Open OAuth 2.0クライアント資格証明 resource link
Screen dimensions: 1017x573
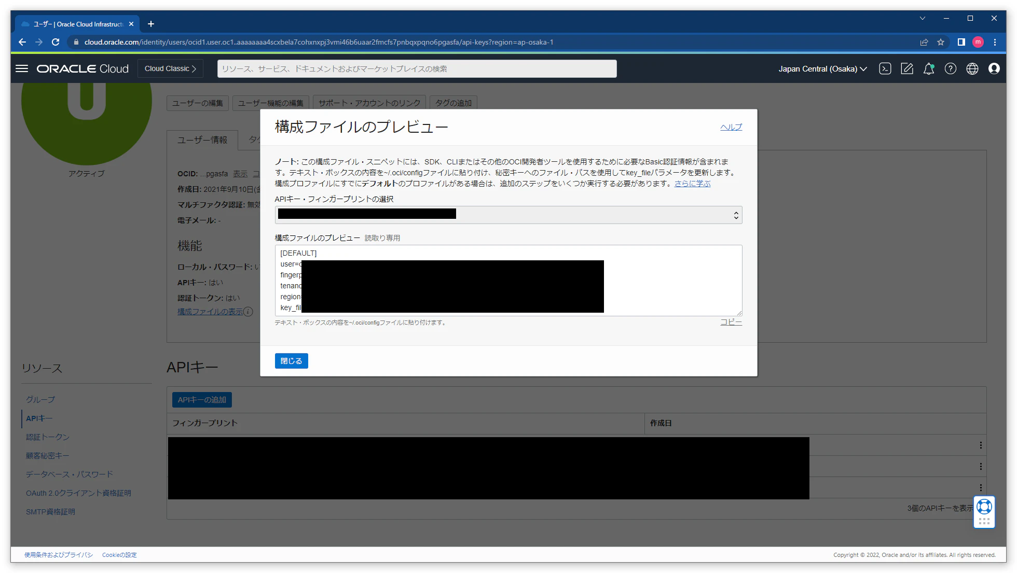click(78, 493)
